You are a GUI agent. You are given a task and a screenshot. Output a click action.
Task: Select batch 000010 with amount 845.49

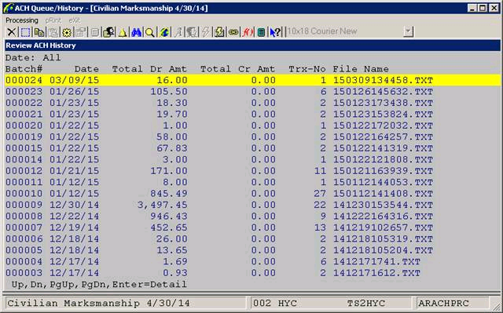pos(252,194)
